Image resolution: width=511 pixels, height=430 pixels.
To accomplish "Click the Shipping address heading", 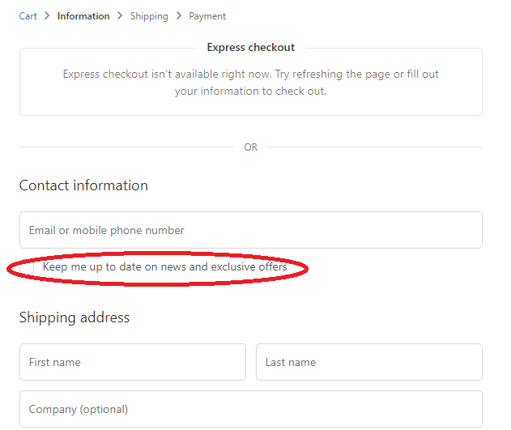I will (x=75, y=317).
